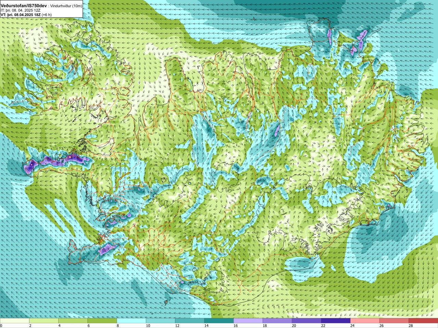Click the "IT: þri. 08. 04. 2025 12Z" line

tap(21, 11)
